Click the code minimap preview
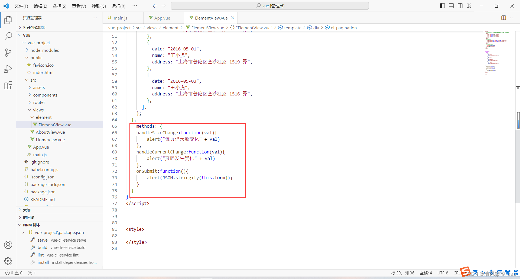Screen dimensions: 520x279 click(497, 54)
